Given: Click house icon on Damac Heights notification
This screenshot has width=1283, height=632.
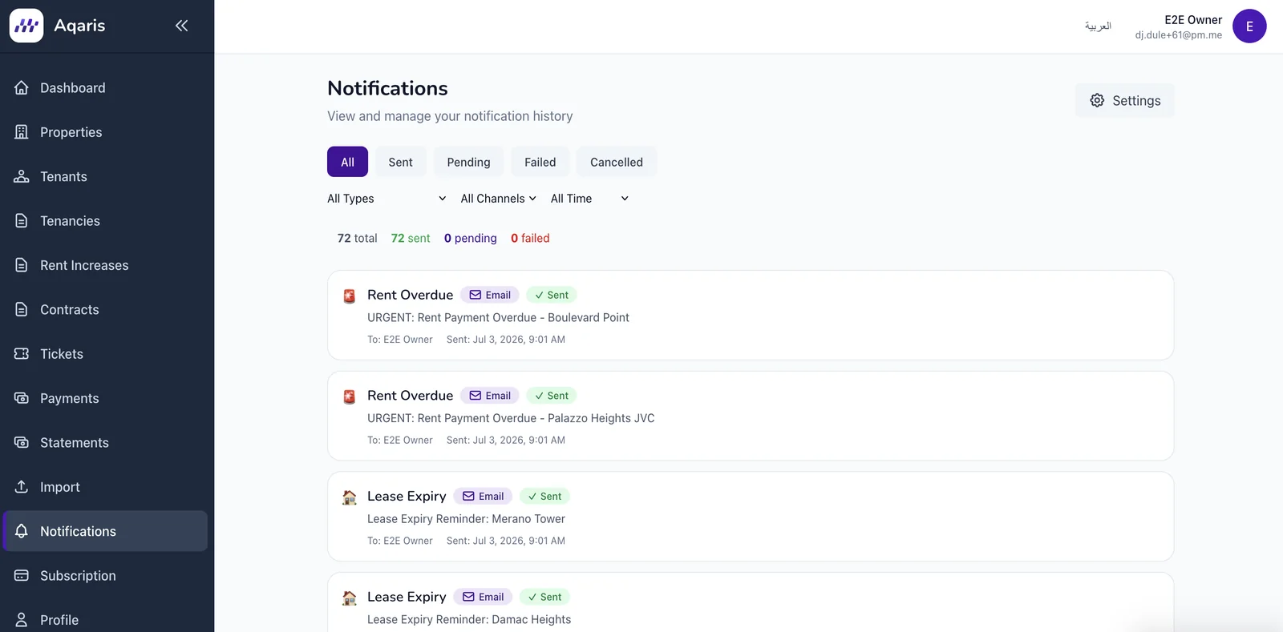Looking at the screenshot, I should click(x=350, y=598).
